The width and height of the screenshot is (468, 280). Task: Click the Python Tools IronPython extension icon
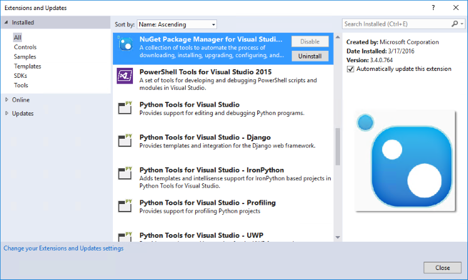click(125, 173)
